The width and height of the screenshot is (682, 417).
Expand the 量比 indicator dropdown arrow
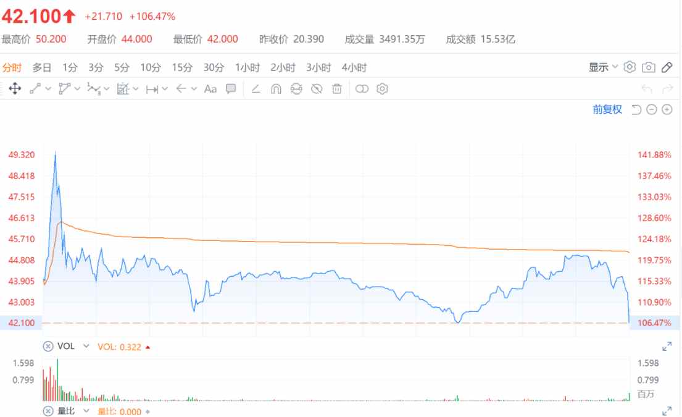86,411
